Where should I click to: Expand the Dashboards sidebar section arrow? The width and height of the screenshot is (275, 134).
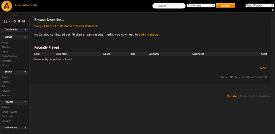click(25, 30)
